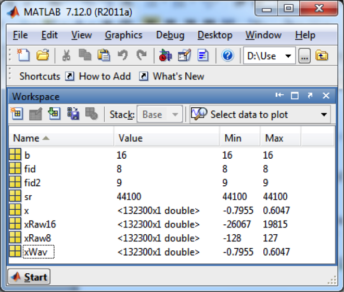Screen dimensions: 344x292
Task: Browse for folder with ellipsis button
Action: [304, 56]
